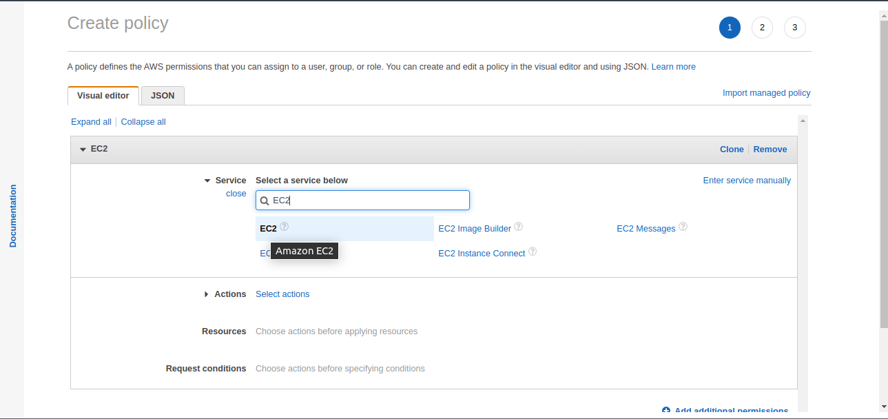Clone the EC2 permission block
Image resolution: width=888 pixels, height=419 pixels.
click(732, 150)
